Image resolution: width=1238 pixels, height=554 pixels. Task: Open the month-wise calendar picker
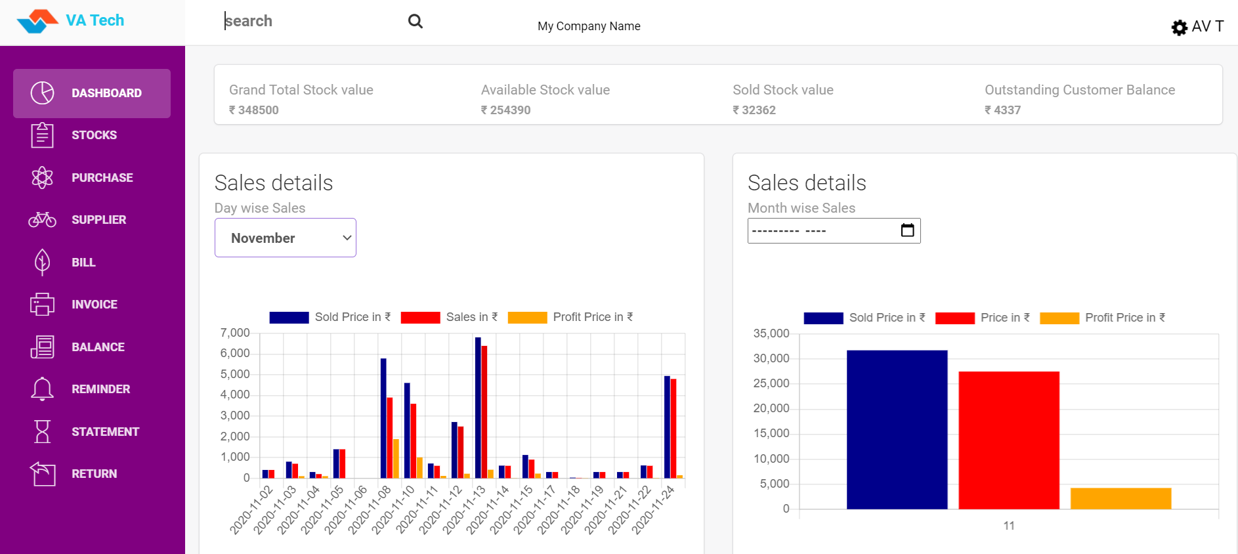pos(907,230)
